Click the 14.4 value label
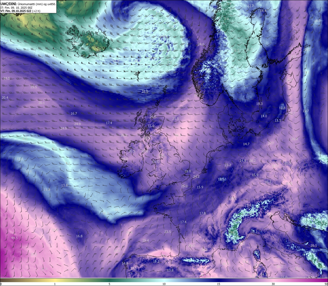Viewport: 328px width, 286px height. [263, 11]
